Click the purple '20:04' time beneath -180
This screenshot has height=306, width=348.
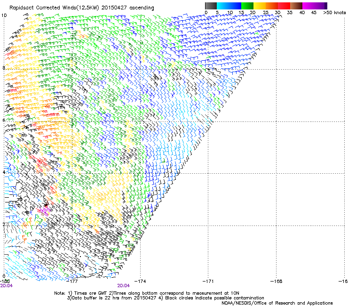pyautogui.click(x=7, y=286)
